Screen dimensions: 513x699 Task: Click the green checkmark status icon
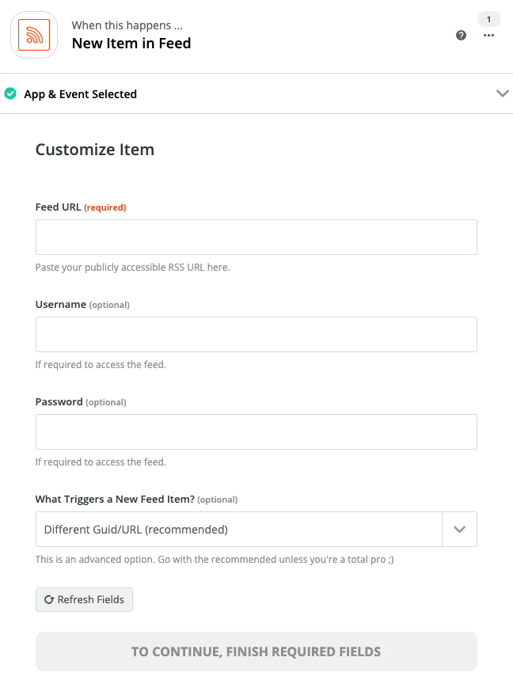(x=10, y=93)
